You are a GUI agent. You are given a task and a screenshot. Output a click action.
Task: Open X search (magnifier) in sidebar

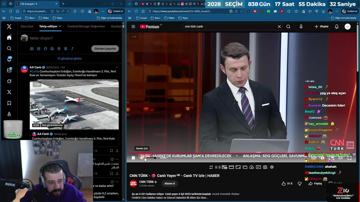[x=9, y=49]
